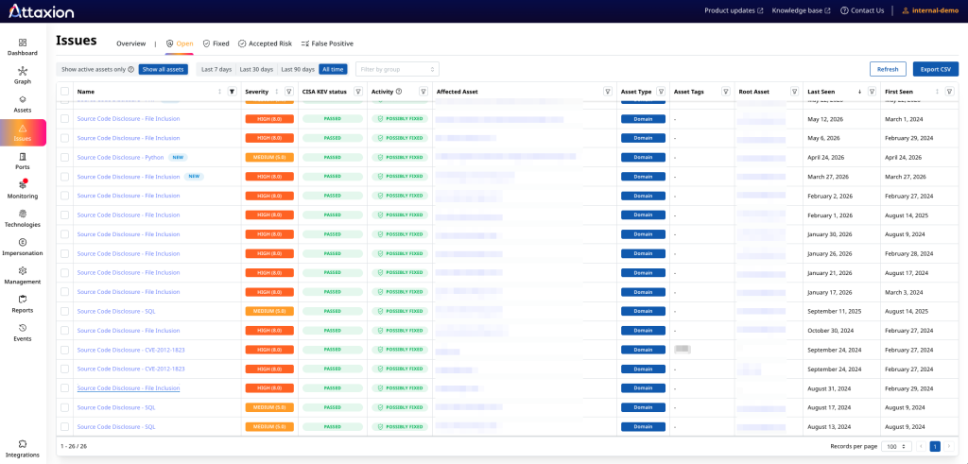Screen dimensions: 968x464
Task: Open Integrations at the sidebar bottom
Action: pos(23,449)
